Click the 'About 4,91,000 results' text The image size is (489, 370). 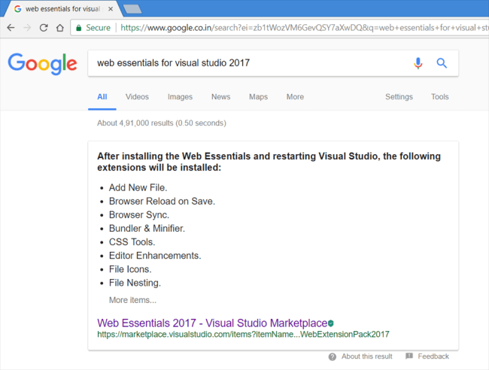[x=162, y=123]
